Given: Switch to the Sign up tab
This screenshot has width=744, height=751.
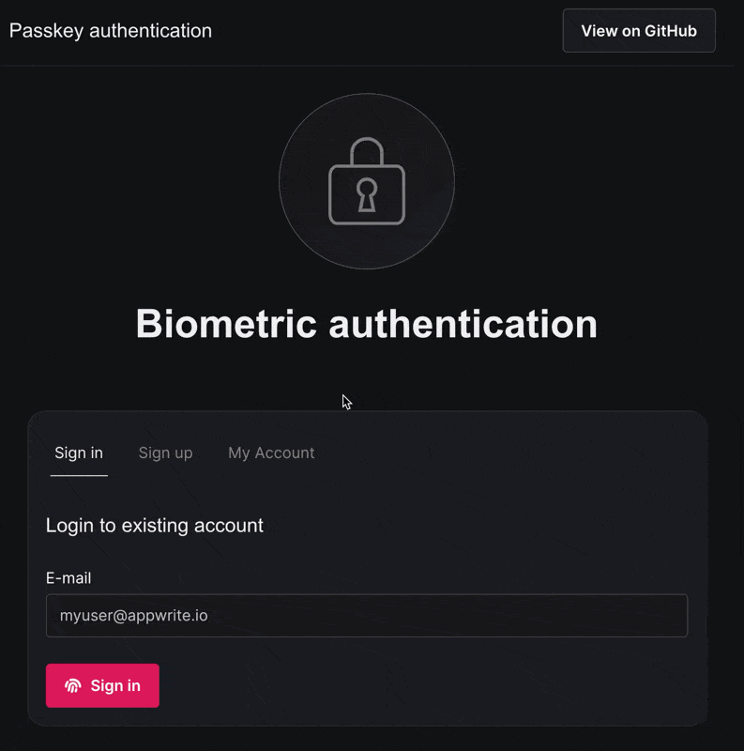Looking at the screenshot, I should point(166,453).
